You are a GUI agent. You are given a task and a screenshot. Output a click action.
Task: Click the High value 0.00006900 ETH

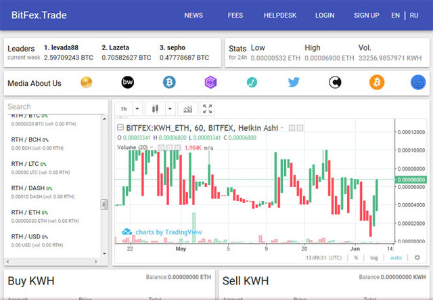(329, 58)
